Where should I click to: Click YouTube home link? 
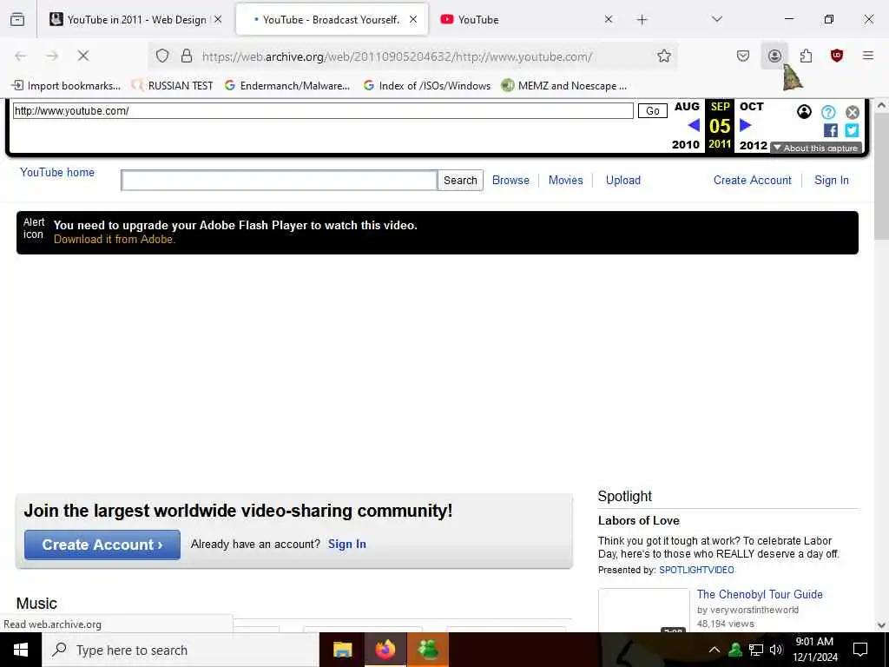(57, 173)
